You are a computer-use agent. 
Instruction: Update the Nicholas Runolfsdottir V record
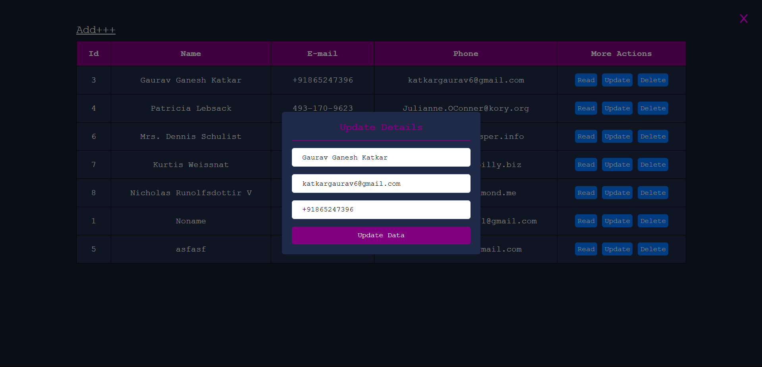coord(617,193)
